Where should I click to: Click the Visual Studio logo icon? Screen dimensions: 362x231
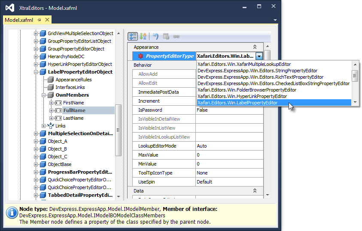(x=10, y=8)
